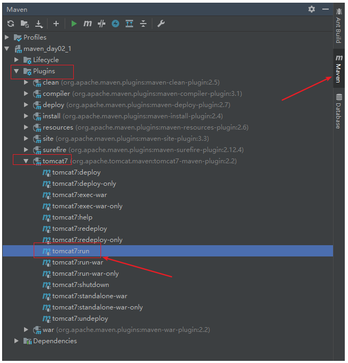Click Reimport All Maven Projects icon
The width and height of the screenshot is (348, 363).
(x=11, y=24)
